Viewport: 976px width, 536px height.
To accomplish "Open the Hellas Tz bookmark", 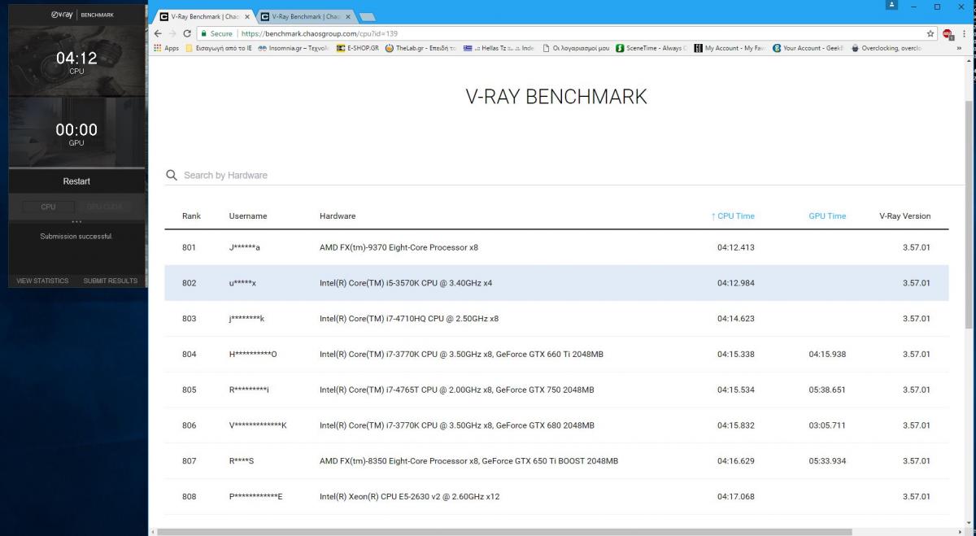I will point(499,48).
